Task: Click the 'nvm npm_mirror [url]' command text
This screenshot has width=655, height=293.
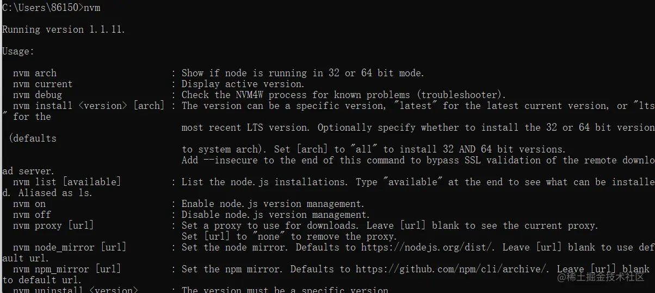Action: [67, 269]
